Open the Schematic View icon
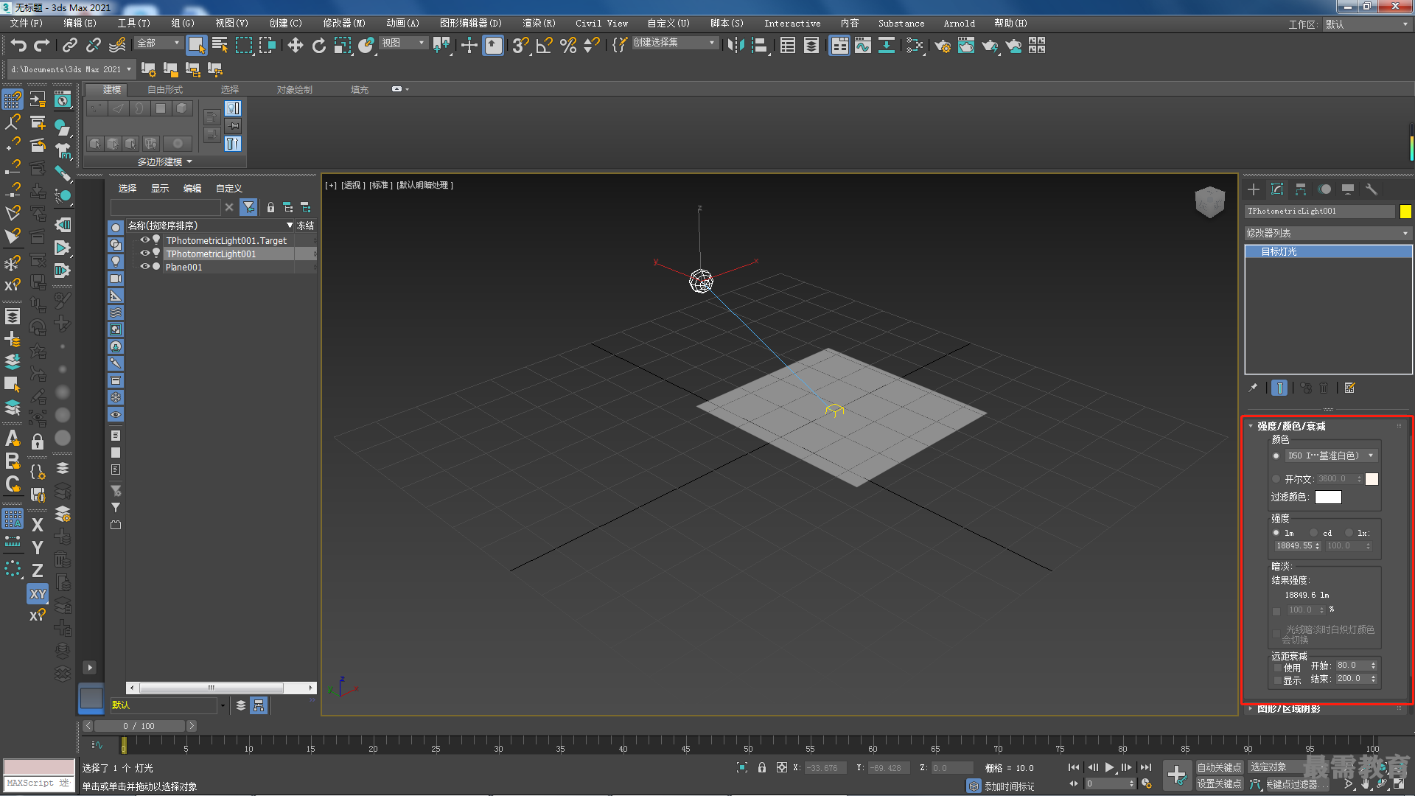Image resolution: width=1415 pixels, height=796 pixels. pyautogui.click(x=886, y=46)
